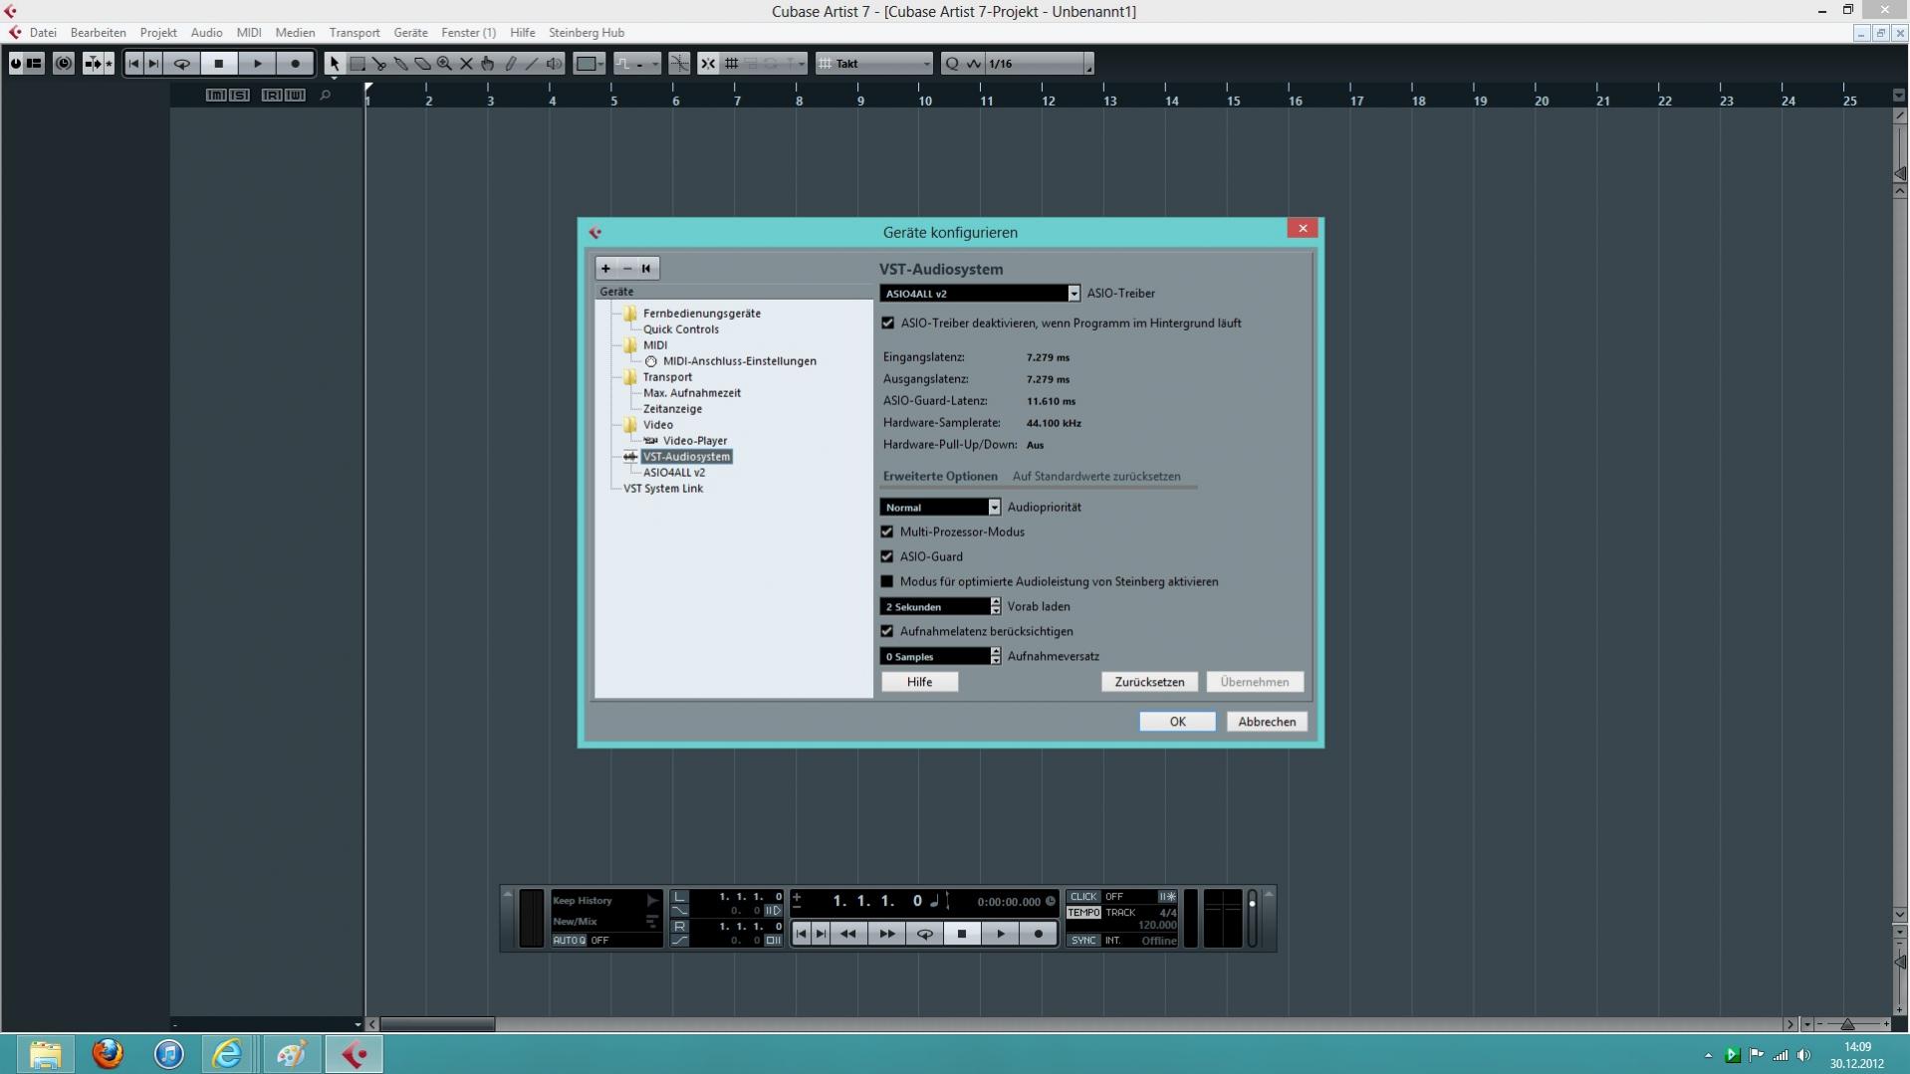
Task: Open the 1/16 quantize preset dropdown
Action: click(1039, 64)
